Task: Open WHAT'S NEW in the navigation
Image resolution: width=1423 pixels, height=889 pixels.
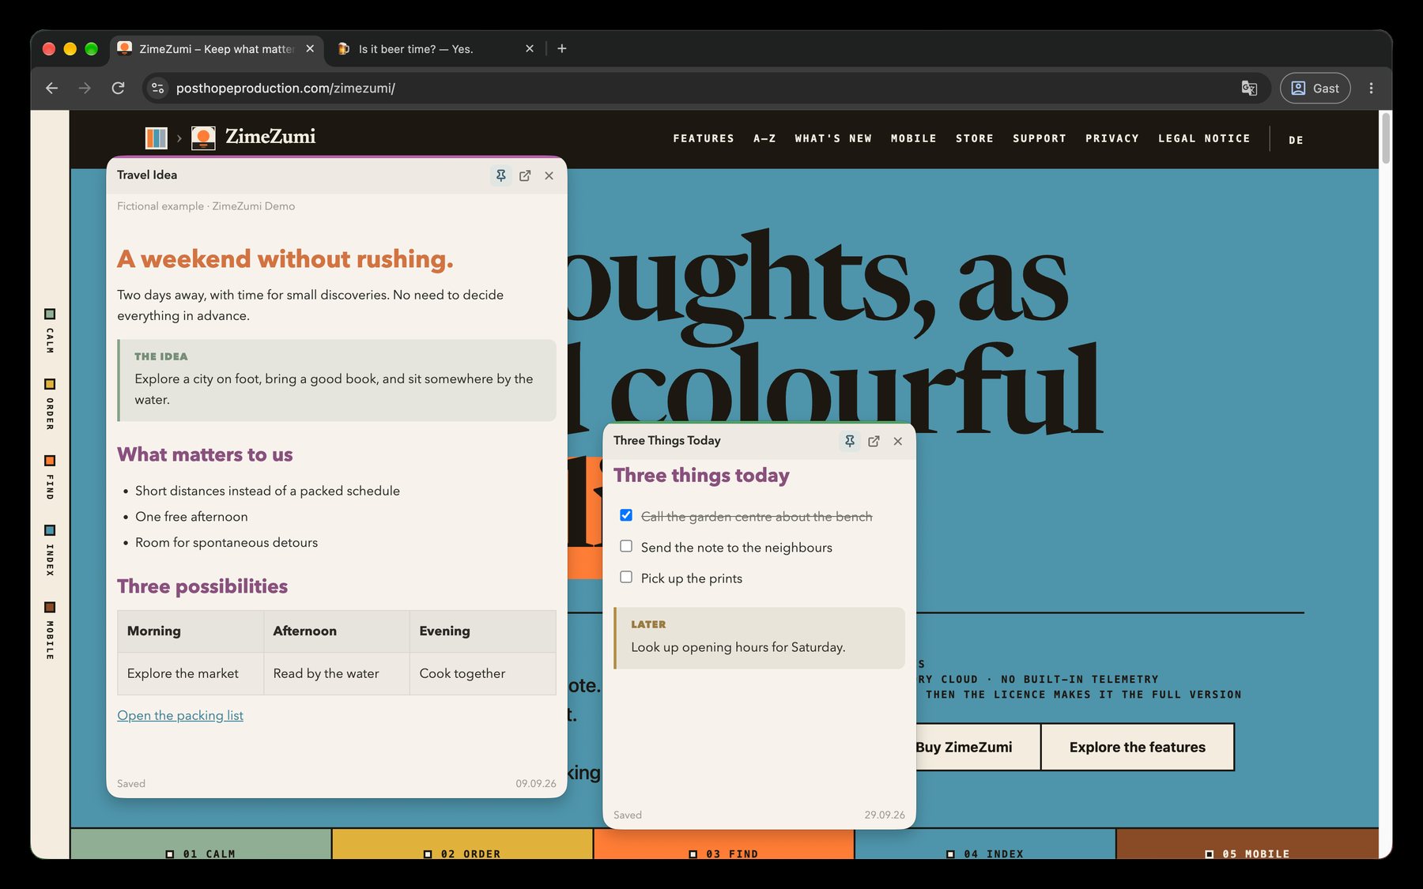Action: pyautogui.click(x=833, y=138)
